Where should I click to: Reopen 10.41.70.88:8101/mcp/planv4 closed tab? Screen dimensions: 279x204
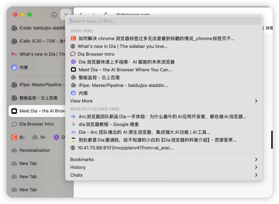pyautogui.click(x=164, y=148)
